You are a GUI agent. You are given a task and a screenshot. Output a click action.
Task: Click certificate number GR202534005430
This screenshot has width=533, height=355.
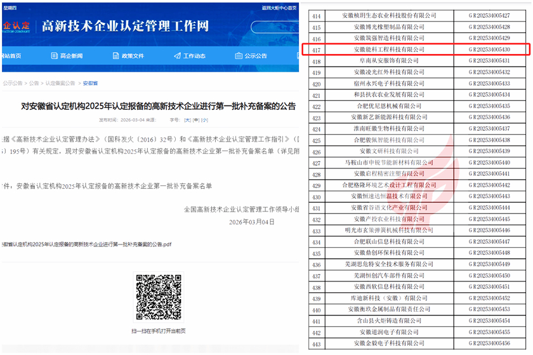click(489, 49)
